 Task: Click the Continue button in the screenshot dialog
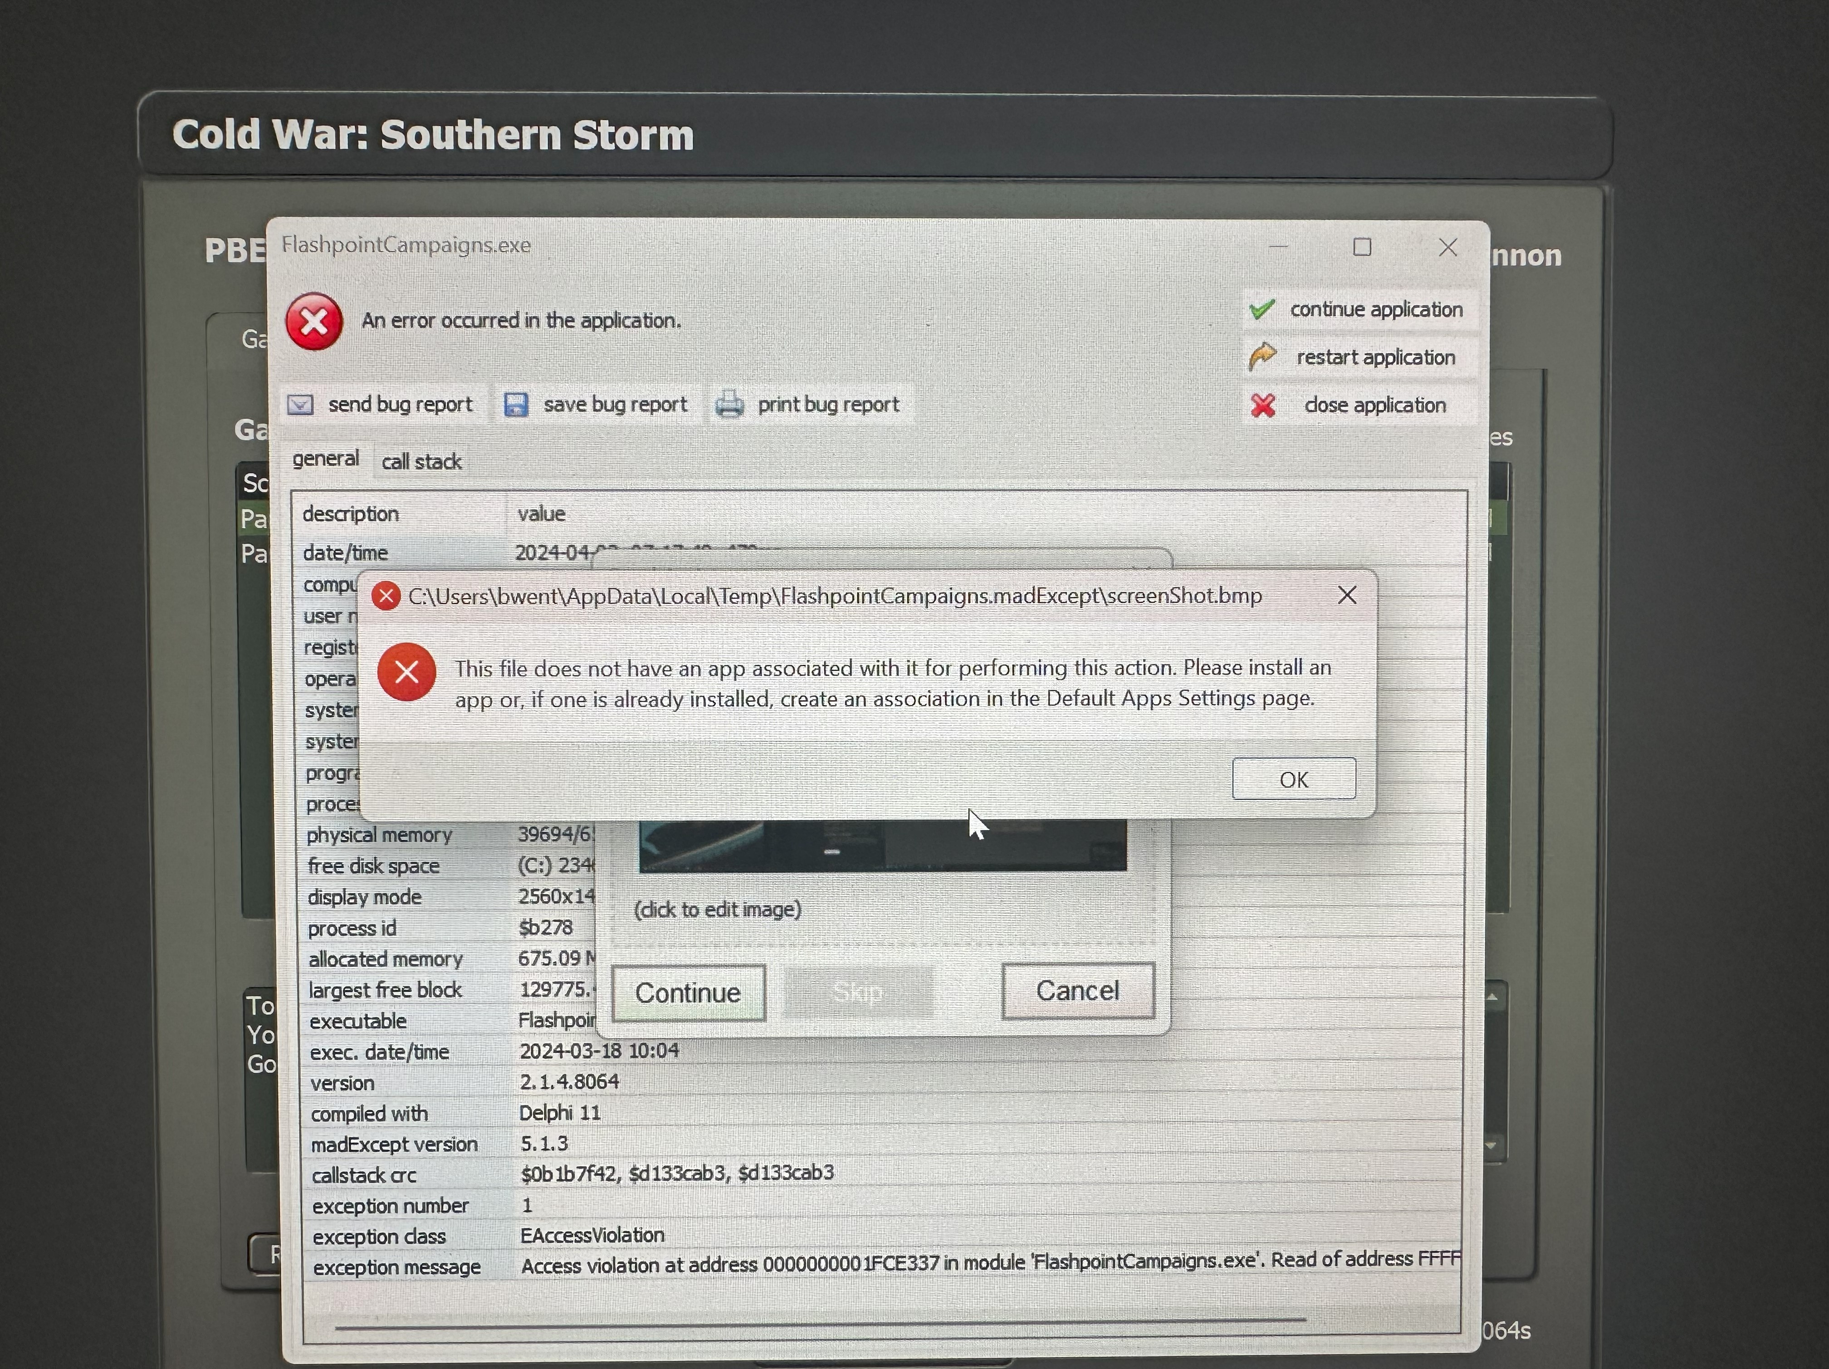pos(688,992)
